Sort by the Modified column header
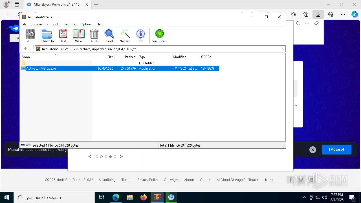Viewport: 361px width, 203px height. point(185,57)
